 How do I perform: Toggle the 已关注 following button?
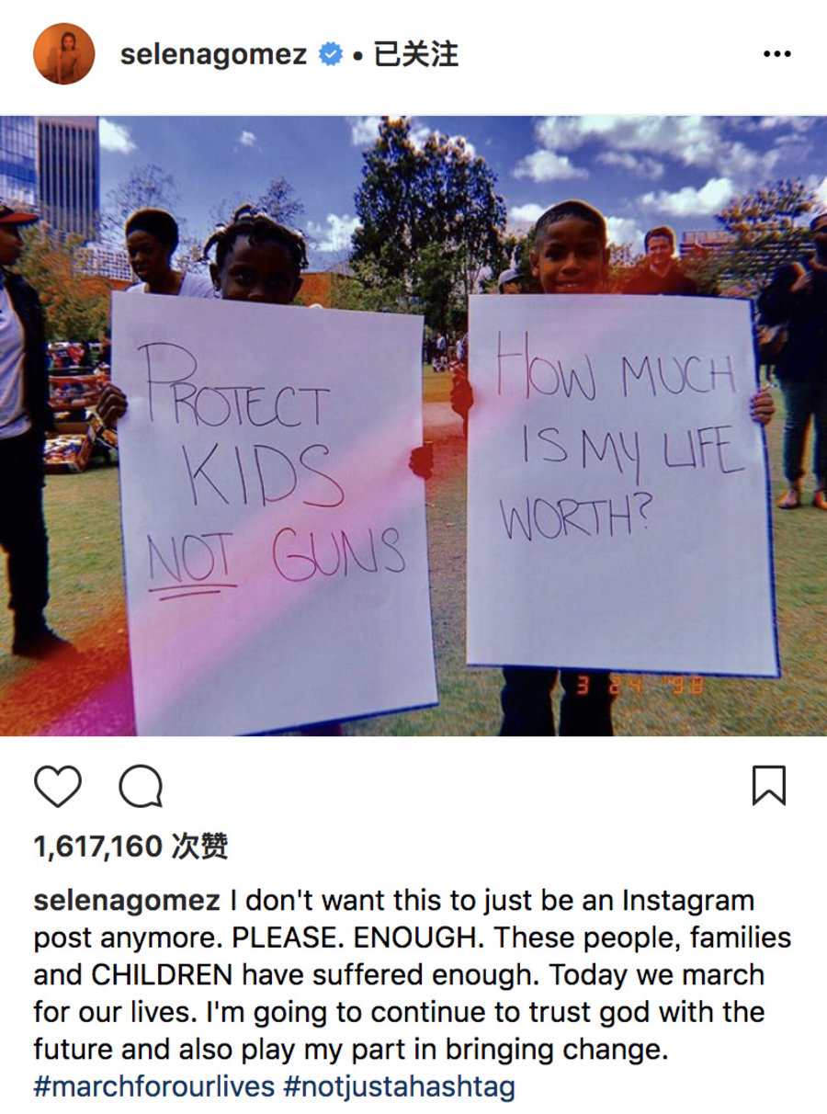coord(415,54)
